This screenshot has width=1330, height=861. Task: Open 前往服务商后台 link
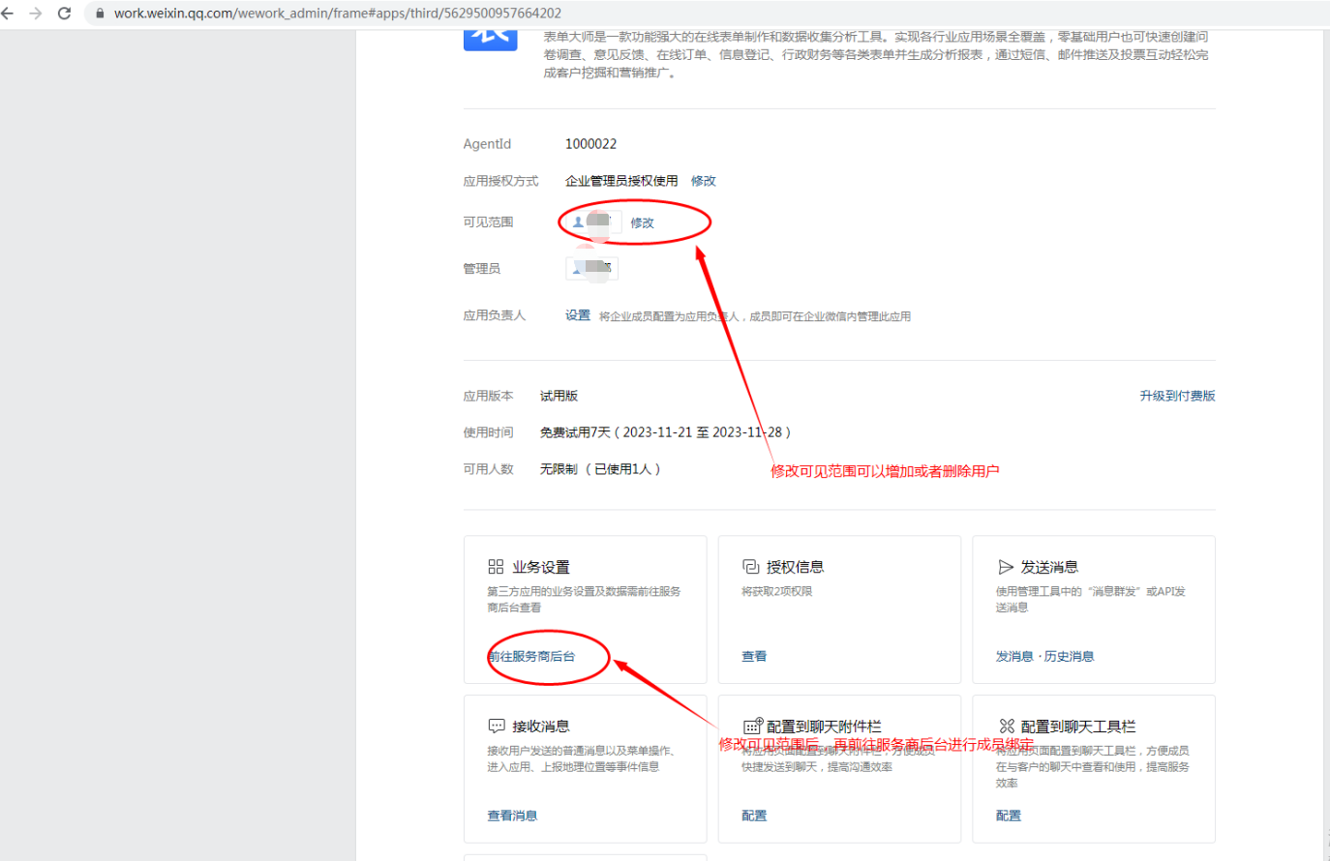click(531, 656)
